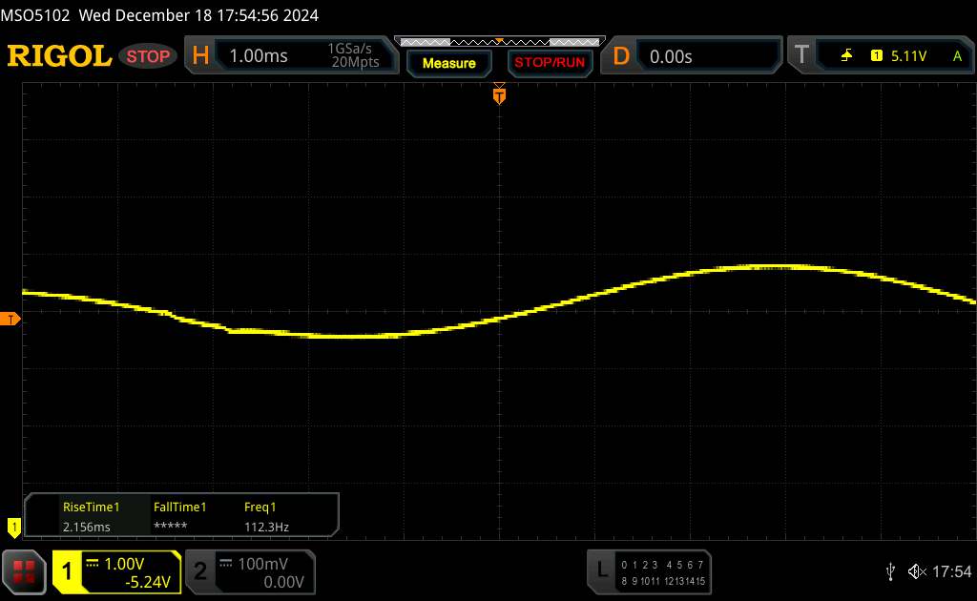The height and width of the screenshot is (601, 977).
Task: Select the 1.00ms timebase value
Action: click(259, 56)
